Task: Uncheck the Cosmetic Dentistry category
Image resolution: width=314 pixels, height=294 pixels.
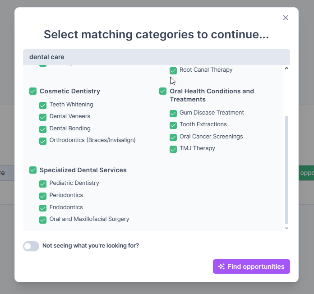Action: [x=33, y=91]
